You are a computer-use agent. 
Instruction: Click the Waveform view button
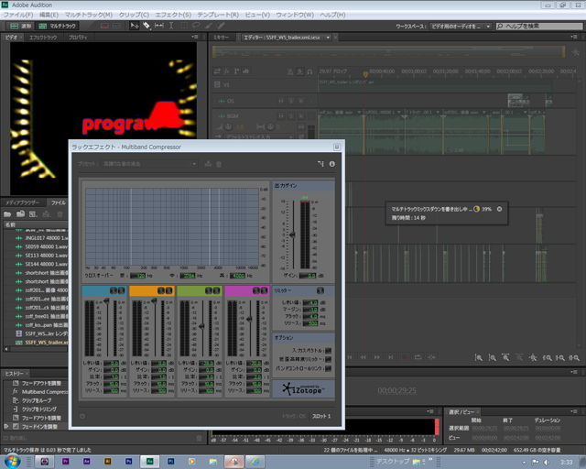pos(26,26)
